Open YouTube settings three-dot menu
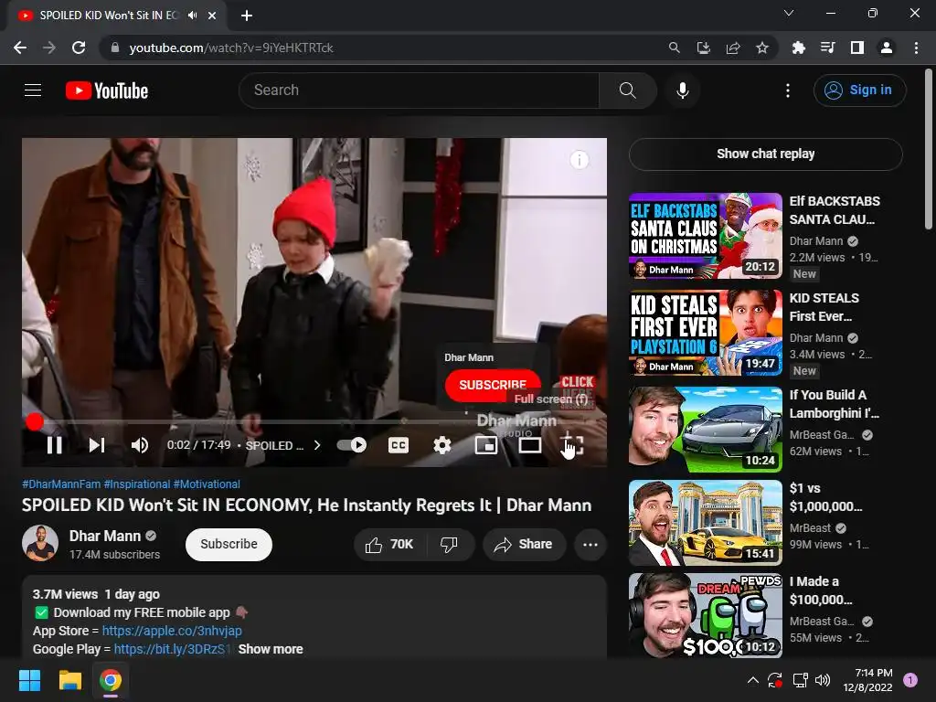 (788, 90)
